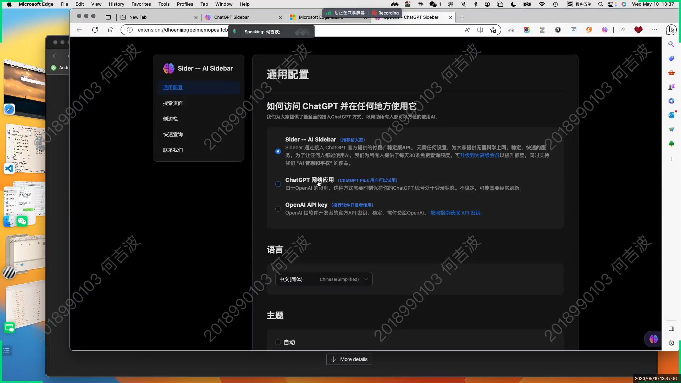
Task: Click the home icon in the toolbar
Action: click(x=111, y=30)
